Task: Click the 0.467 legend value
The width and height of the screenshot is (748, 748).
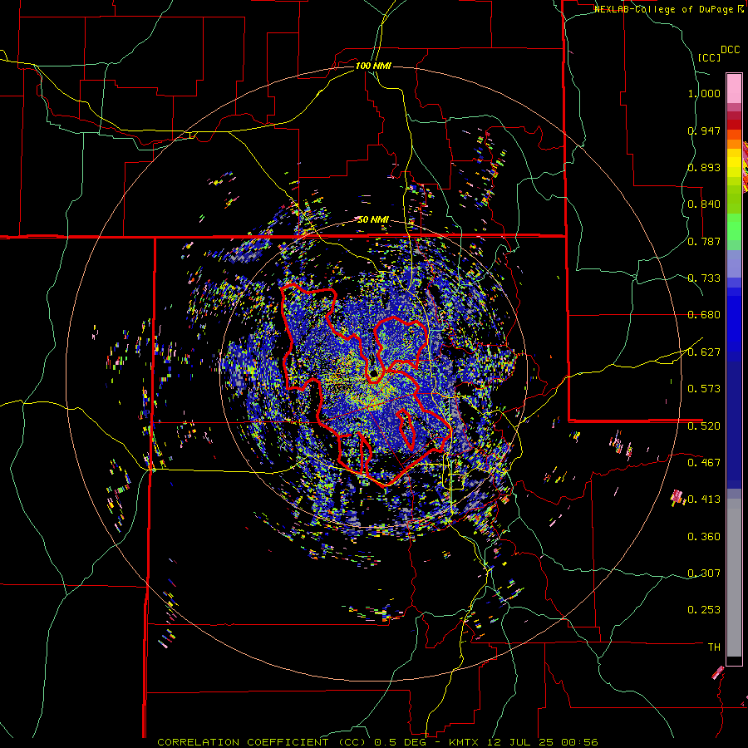Action: pos(704,463)
